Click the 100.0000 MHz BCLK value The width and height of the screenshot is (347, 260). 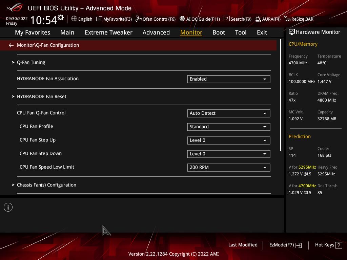[302, 82]
